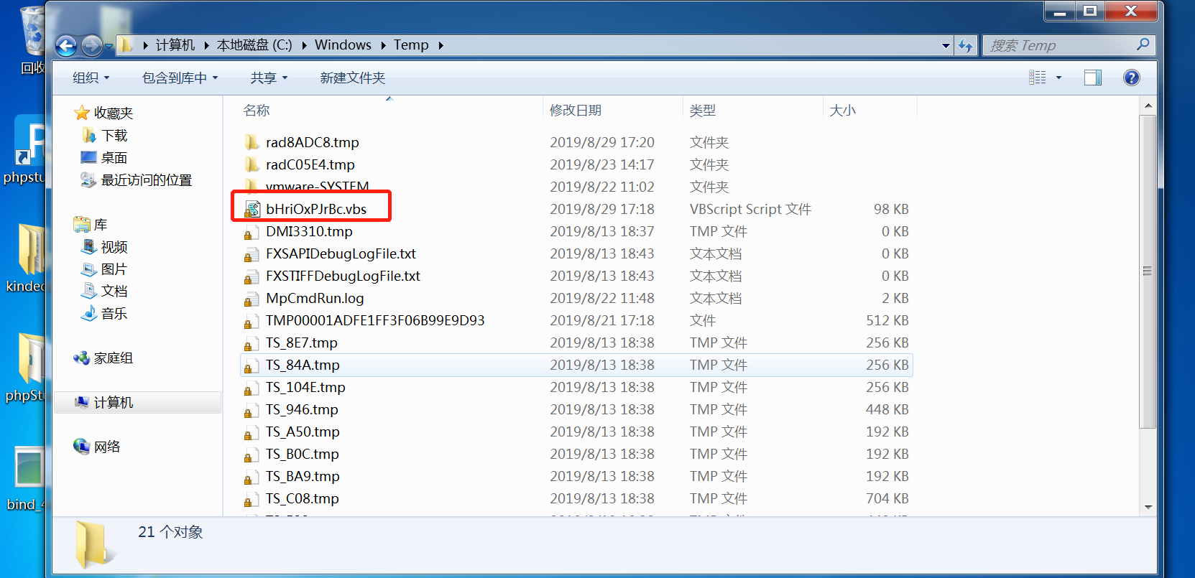This screenshot has height=578, width=1195.
Task: Open 下载 in favorites list
Action: click(x=114, y=135)
